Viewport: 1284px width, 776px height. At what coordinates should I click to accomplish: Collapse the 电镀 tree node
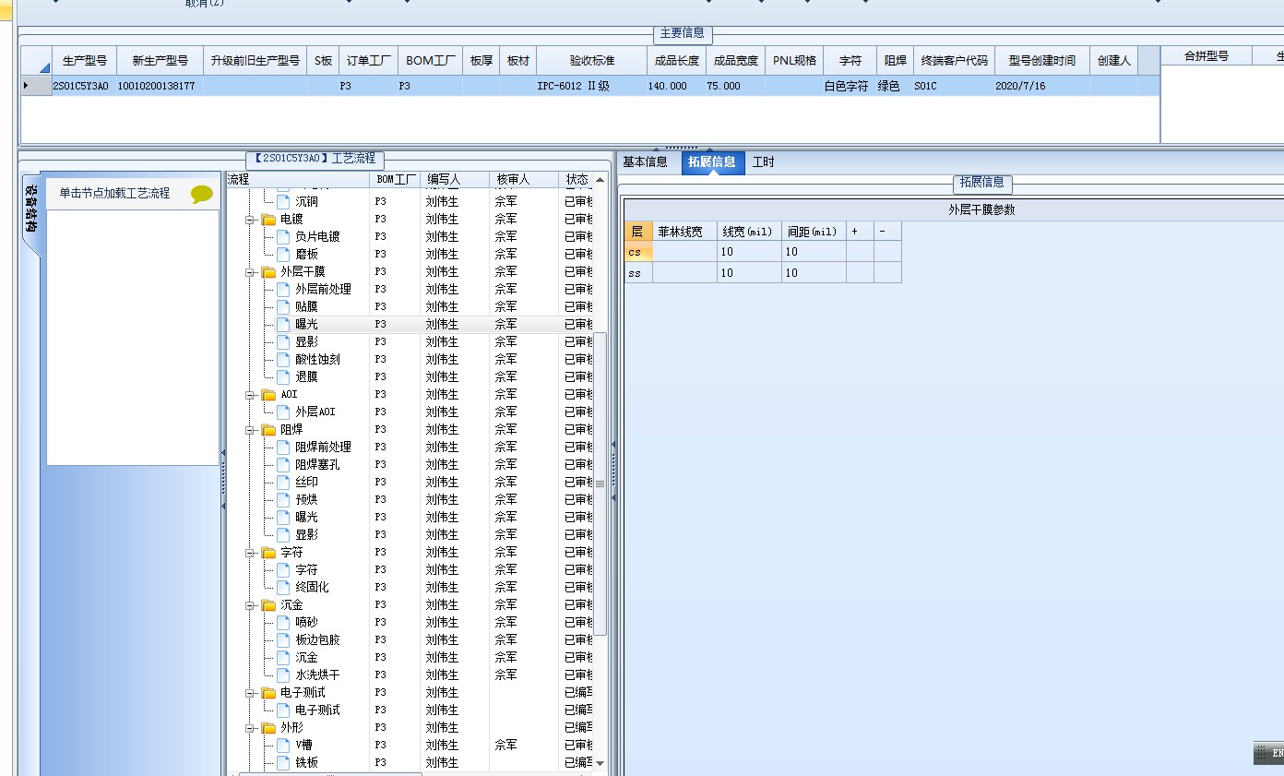pyautogui.click(x=250, y=220)
